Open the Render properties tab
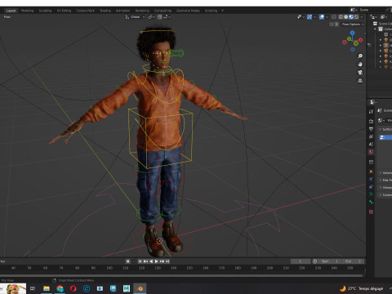The height and width of the screenshot is (294, 392). point(371,121)
